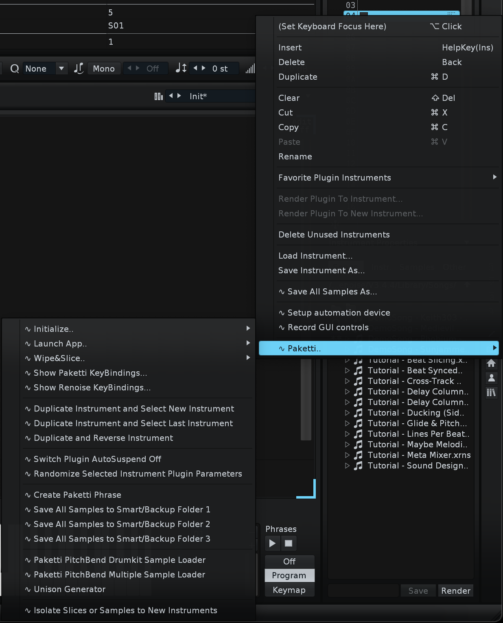Click the Render button

(x=455, y=591)
